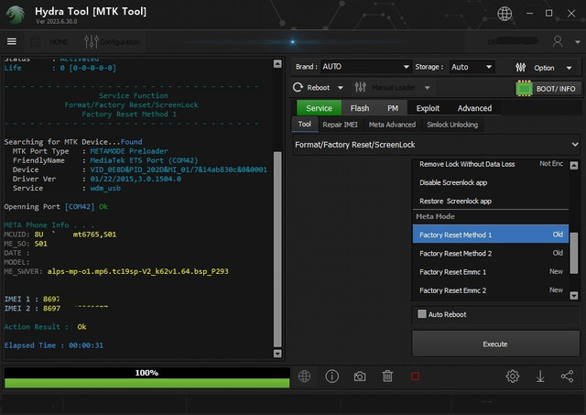Open the Meta Advanced sub-tab
586x415 pixels.
pos(392,125)
